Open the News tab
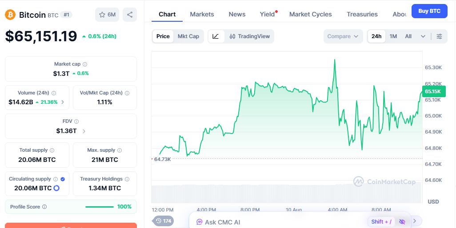The width and height of the screenshot is (456, 228). [x=237, y=14]
